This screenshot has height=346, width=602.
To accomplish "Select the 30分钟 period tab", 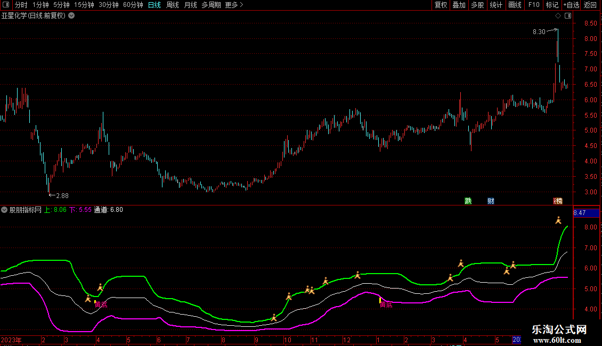I will pos(109,5).
